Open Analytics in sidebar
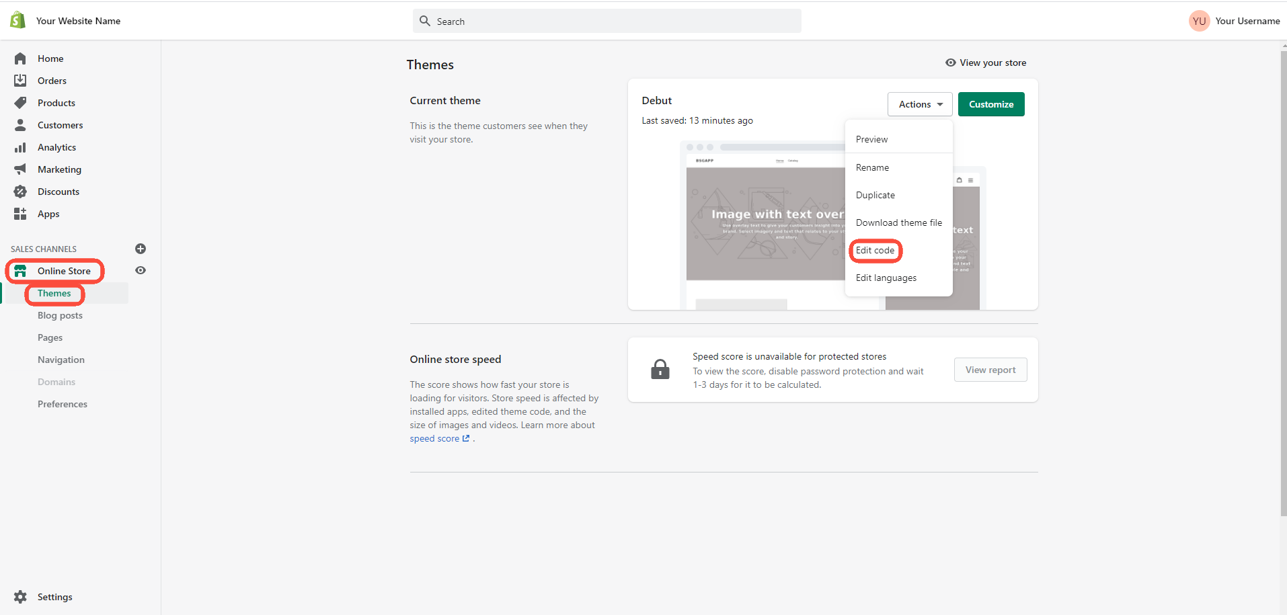Viewport: 1287px width, 615px height. click(x=56, y=147)
